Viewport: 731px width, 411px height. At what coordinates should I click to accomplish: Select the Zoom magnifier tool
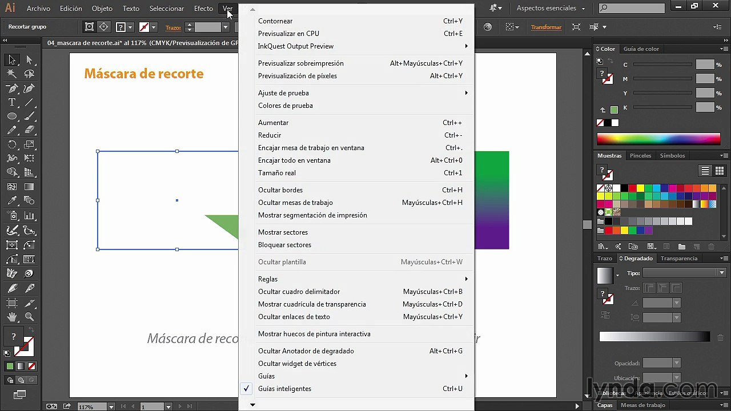tap(29, 317)
